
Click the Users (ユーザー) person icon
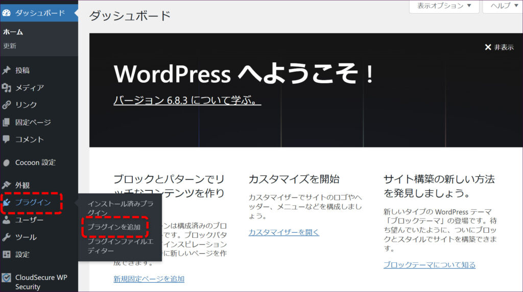click(x=7, y=220)
